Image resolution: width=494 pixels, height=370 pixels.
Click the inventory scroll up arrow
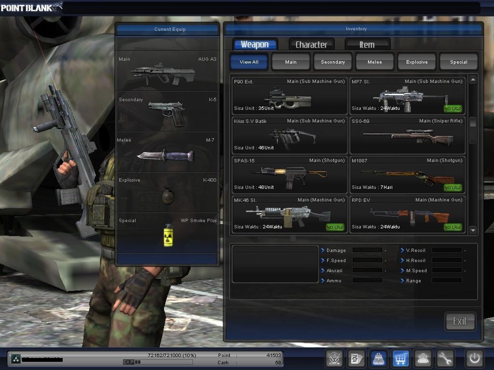[x=473, y=79]
